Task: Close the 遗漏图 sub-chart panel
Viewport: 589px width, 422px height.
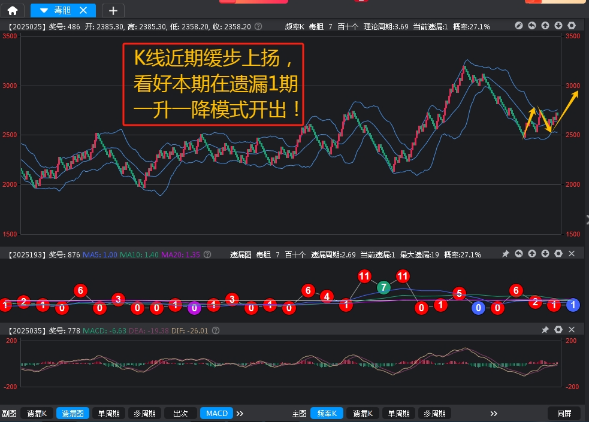Action: coord(572,254)
